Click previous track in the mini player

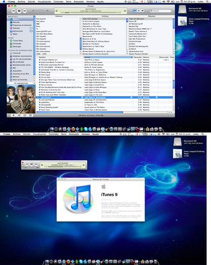[x=27, y=164]
